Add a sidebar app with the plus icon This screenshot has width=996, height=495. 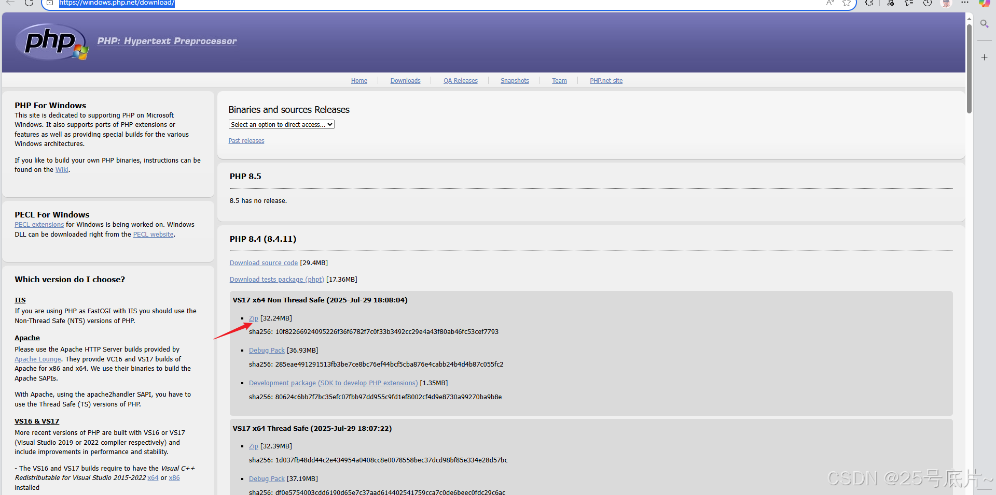click(x=984, y=57)
